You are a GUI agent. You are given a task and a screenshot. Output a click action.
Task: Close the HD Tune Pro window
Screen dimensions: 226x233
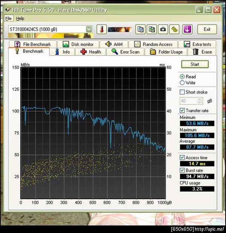tap(217, 10)
